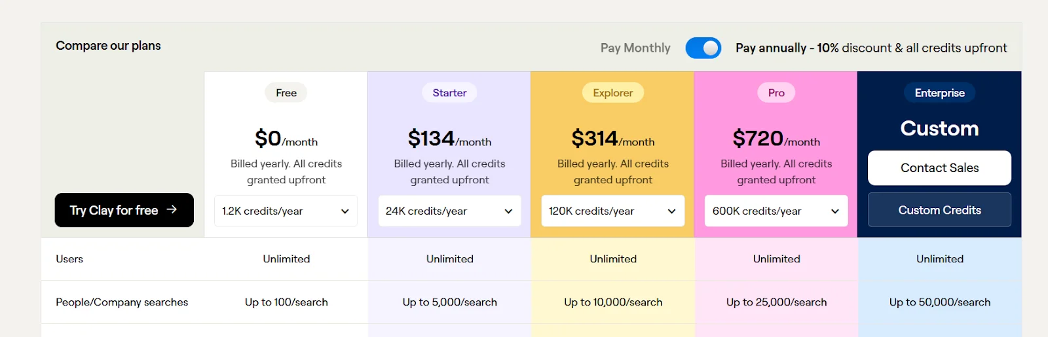Image resolution: width=1048 pixels, height=337 pixels.
Task: Click the Custom Credits button
Action: point(939,210)
